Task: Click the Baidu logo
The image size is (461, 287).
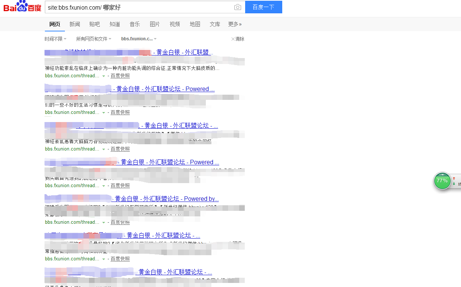Action: click(x=21, y=7)
